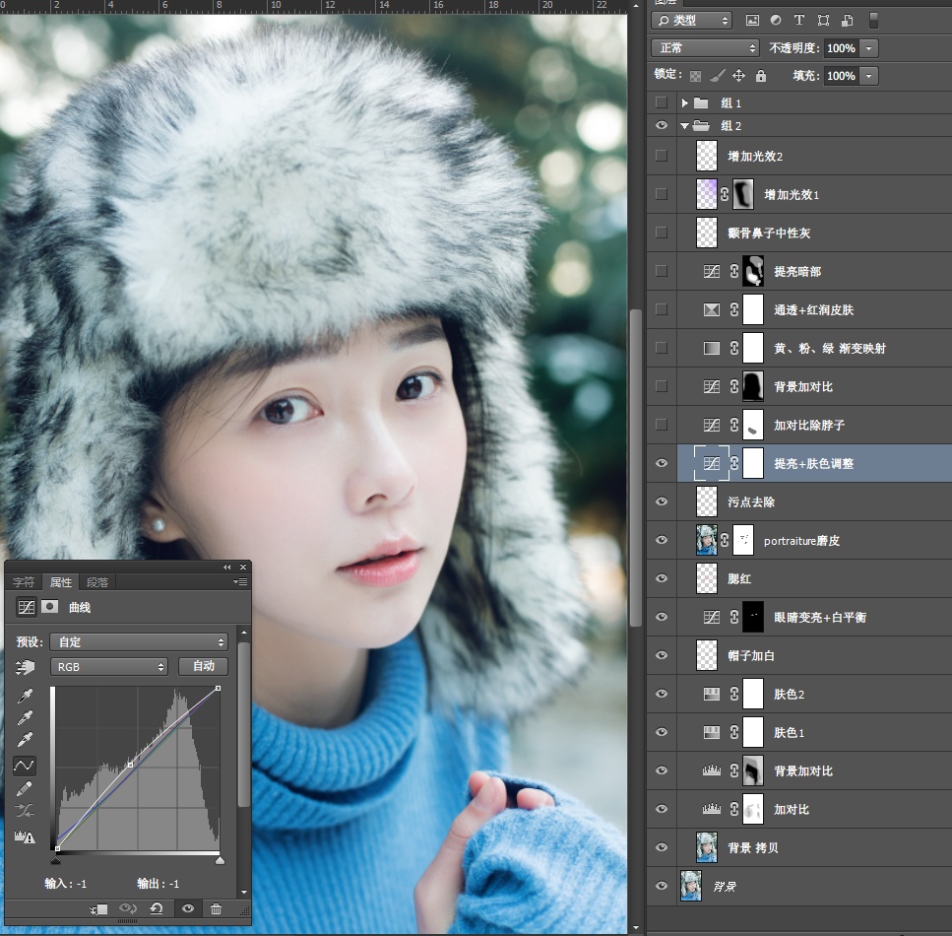
Task: Switch to the 字符 tab
Action: pos(24,582)
